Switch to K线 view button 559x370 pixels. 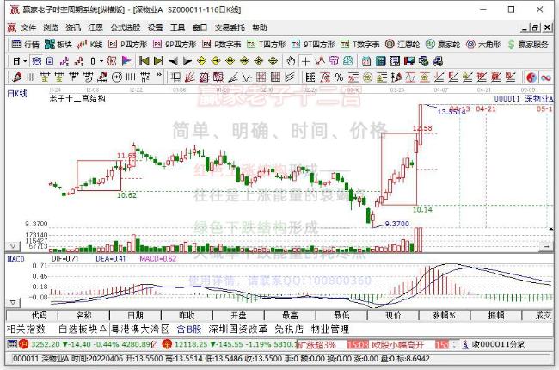(x=90, y=44)
